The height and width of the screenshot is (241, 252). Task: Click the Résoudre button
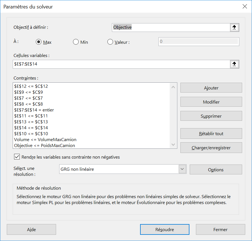tap(165, 229)
